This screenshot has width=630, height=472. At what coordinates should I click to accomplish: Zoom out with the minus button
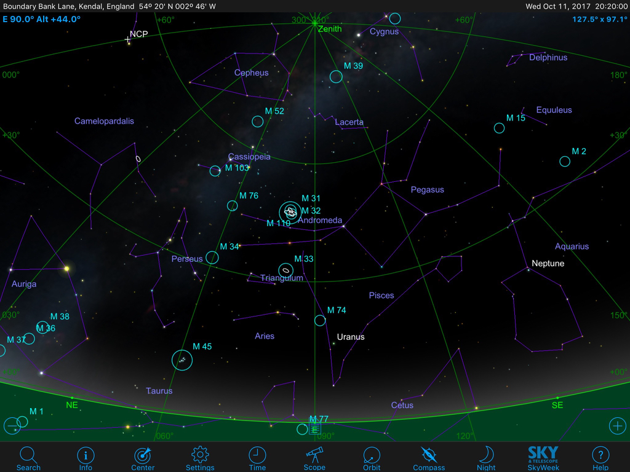[x=12, y=425]
